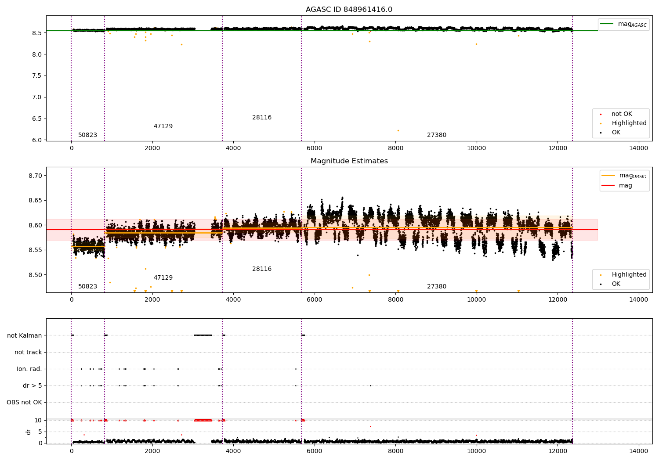This screenshot has width=659, height=461.
Task: Click the x-axis tick 6000 of bottom plot
Action: (315, 451)
